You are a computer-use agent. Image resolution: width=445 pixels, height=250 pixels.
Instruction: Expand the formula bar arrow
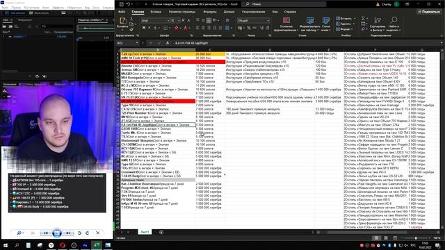(x=442, y=43)
